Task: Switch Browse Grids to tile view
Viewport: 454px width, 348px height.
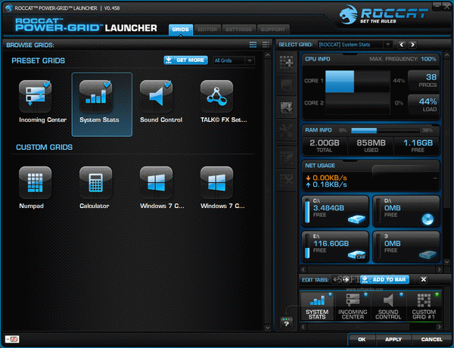Action: tap(253, 45)
